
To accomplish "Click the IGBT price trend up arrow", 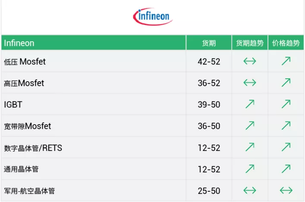I will 286,104.
